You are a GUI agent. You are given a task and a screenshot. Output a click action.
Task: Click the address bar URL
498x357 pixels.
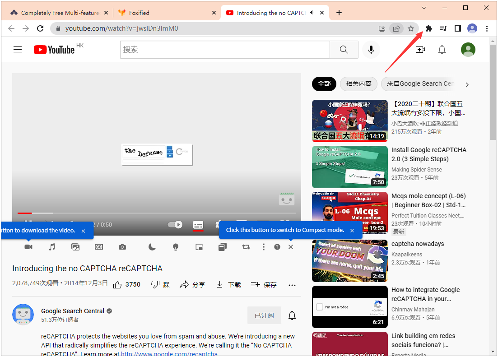click(121, 28)
